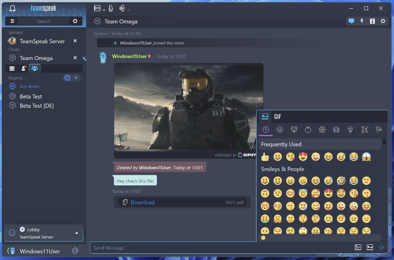Insert the upside-down face emoji
394x260 pixels.
(x=265, y=193)
